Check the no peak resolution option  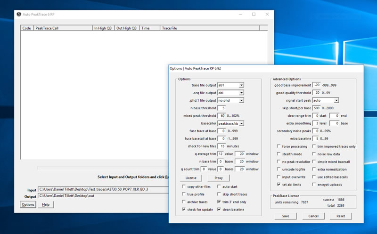(x=279, y=161)
